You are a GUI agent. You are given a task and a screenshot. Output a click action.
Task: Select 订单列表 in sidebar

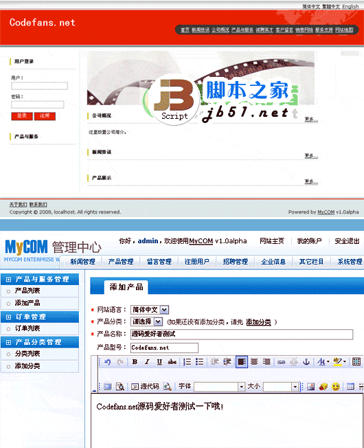click(27, 328)
